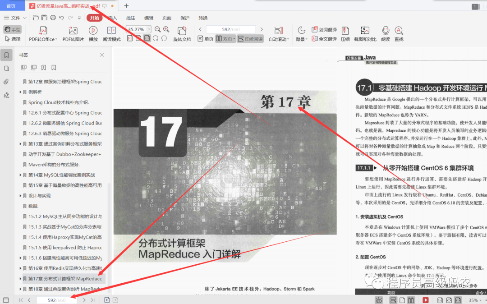Screen dimensions: 487x304
Task: Toggle fit-width icon in toolbar view group
Action: pyautogui.click(x=147, y=38)
